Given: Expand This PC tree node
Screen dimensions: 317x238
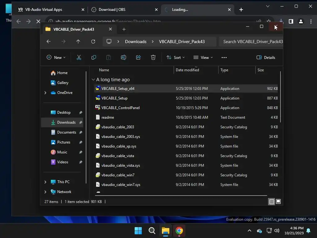Looking at the screenshot, I should (45, 182).
